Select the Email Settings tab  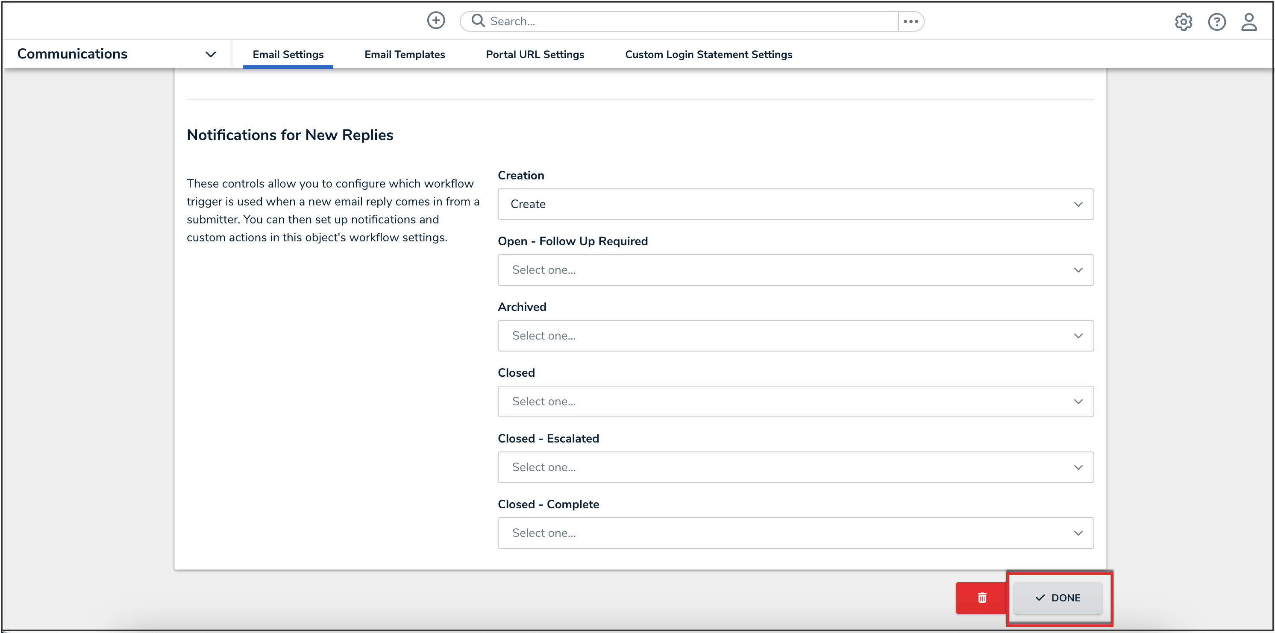[288, 54]
